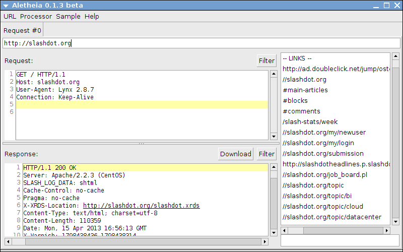Follow the slashdot.xrds link in response headers

(142, 206)
